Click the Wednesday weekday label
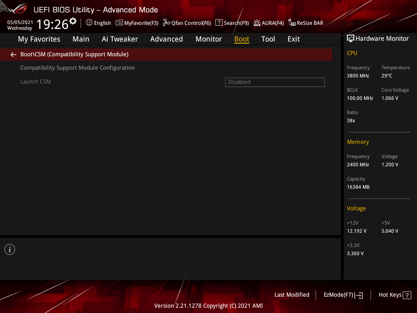The height and width of the screenshot is (313, 417). coord(20,28)
